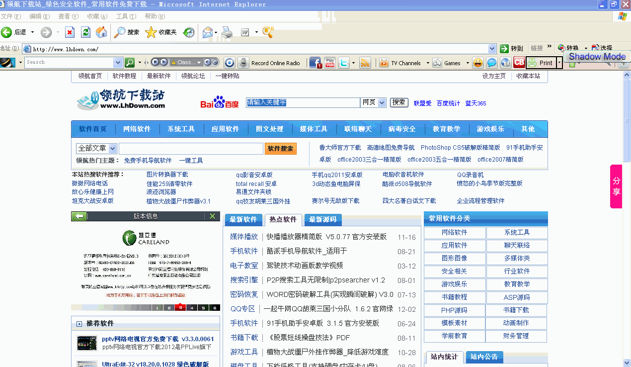631x367 pixels.
Task: Click the green back arrow in 版本信息 header
Action: 79,216
